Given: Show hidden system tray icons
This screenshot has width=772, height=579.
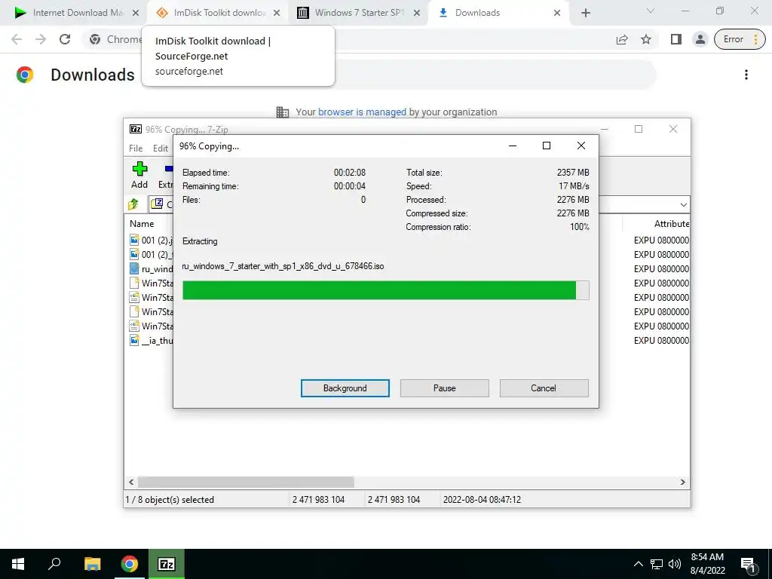Looking at the screenshot, I should (638, 564).
